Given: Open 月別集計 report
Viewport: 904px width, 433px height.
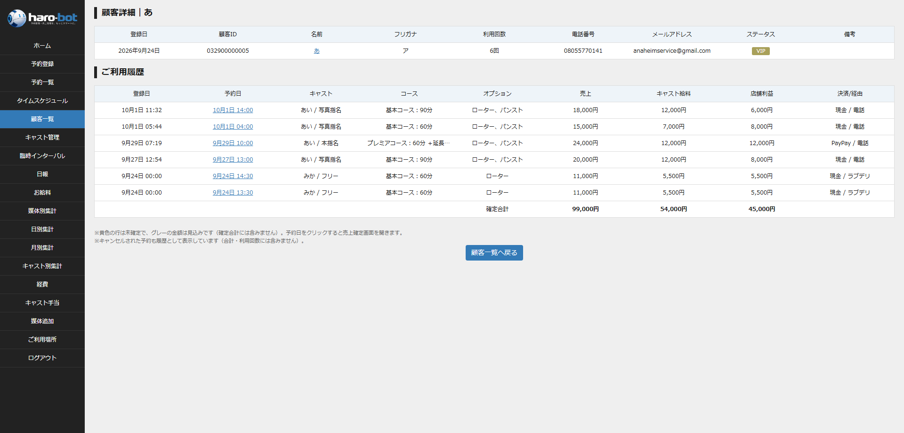Looking at the screenshot, I should click(42, 248).
